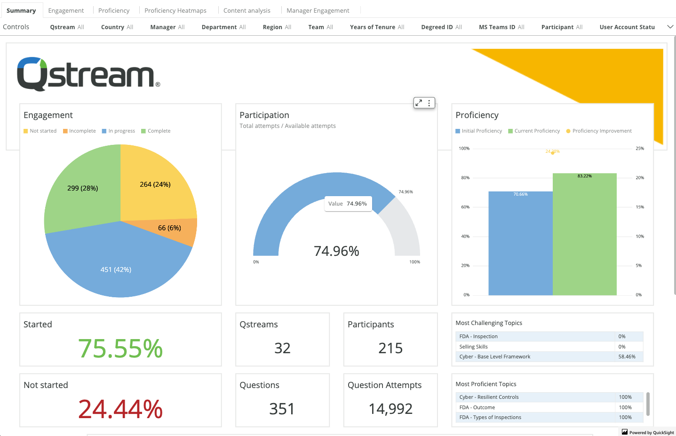Click the Engagement chart title
Image resolution: width=676 pixels, height=436 pixels.
[x=48, y=115]
